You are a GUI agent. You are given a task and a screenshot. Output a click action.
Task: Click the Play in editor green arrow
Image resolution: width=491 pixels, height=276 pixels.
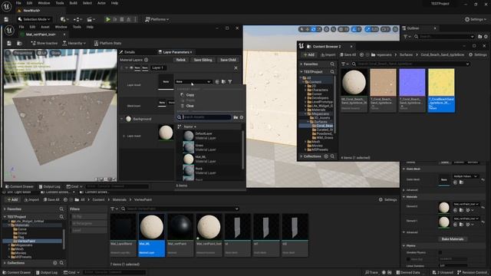(108, 19)
